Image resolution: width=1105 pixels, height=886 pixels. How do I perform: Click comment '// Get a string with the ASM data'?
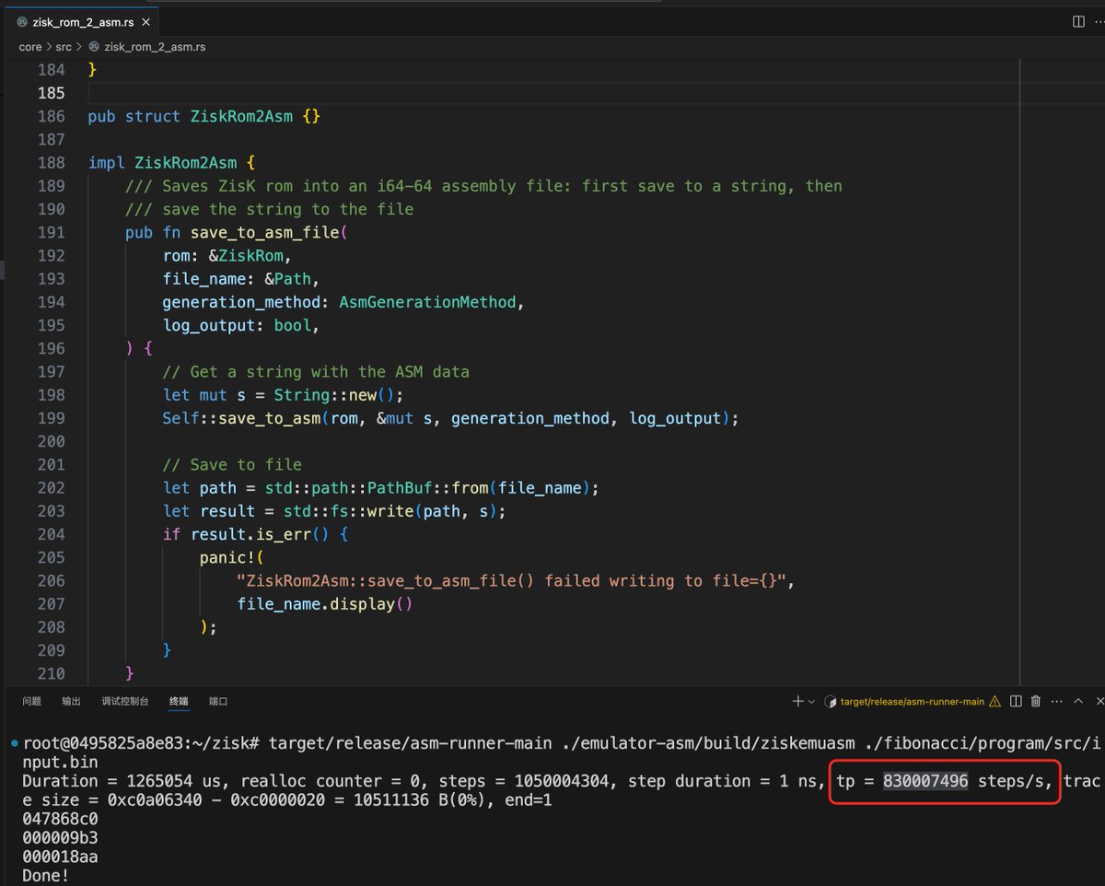pos(316,371)
